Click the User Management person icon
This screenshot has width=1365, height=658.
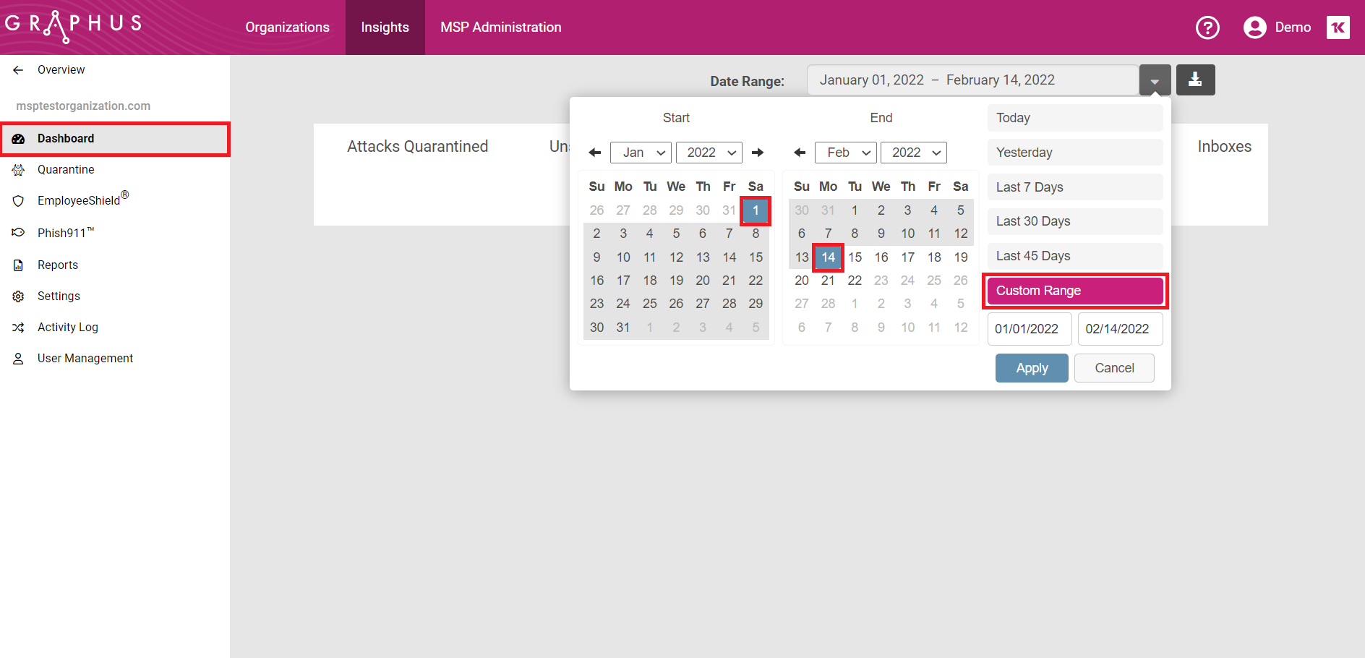pyautogui.click(x=19, y=359)
